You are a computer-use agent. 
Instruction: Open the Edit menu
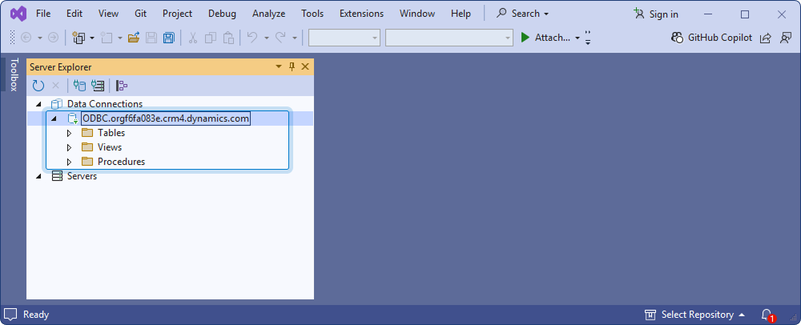(74, 14)
